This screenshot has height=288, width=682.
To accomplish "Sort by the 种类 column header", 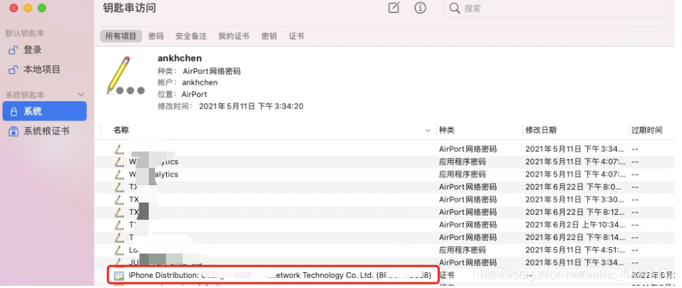I will coord(447,130).
